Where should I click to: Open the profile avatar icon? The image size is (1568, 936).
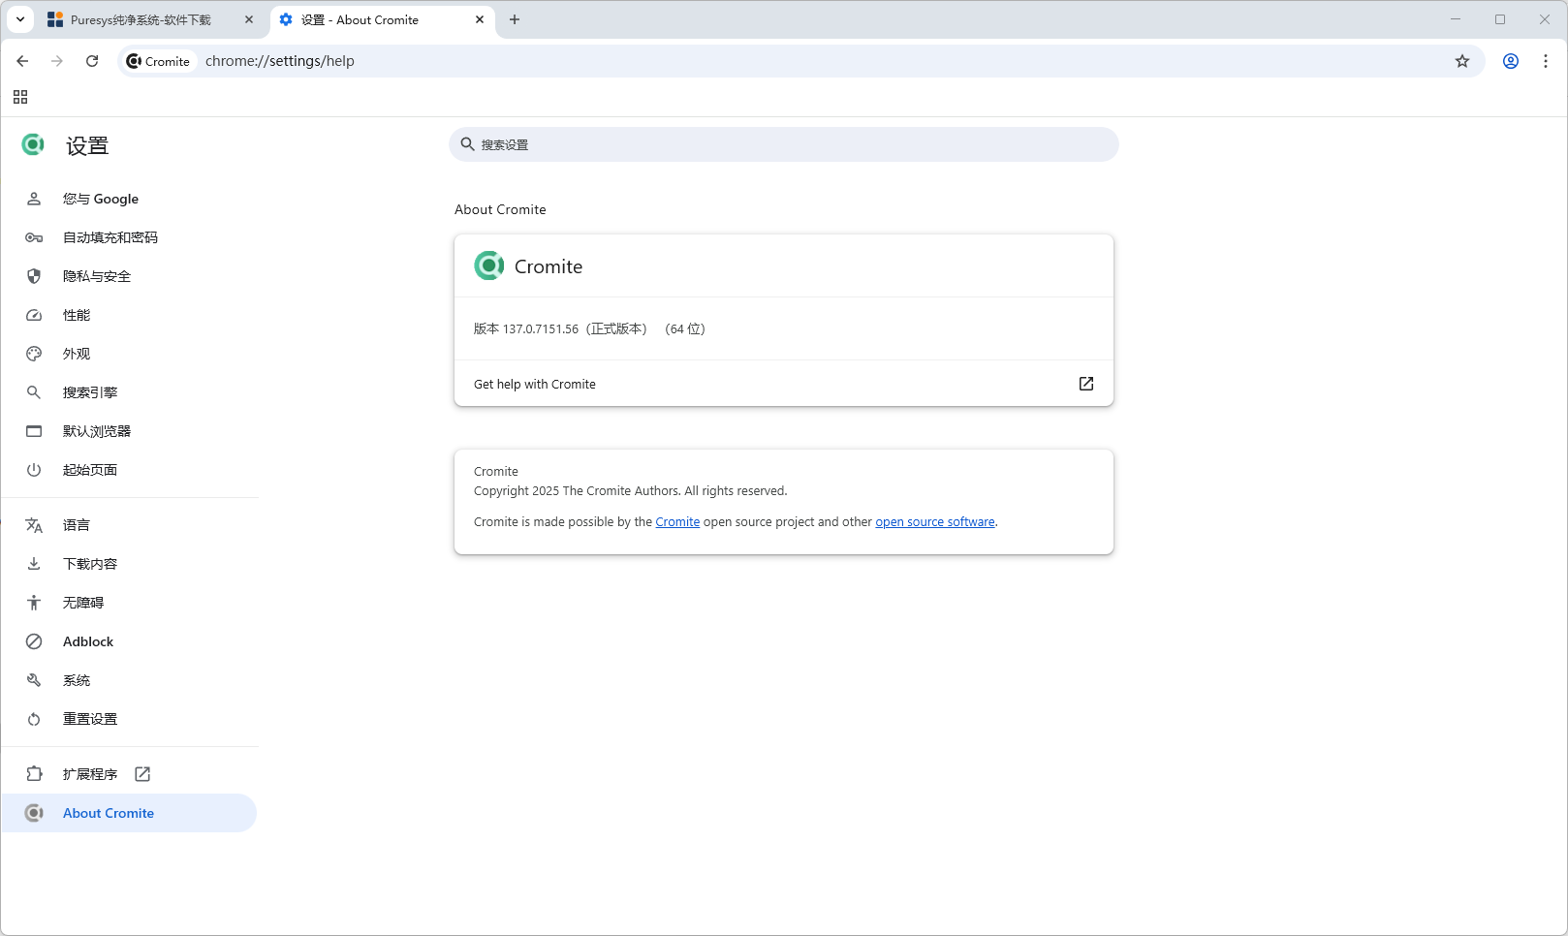[1510, 61]
